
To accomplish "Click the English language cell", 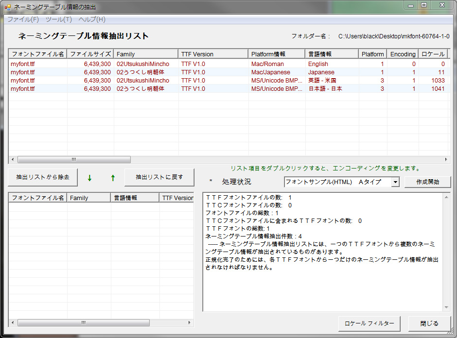I will tap(318, 64).
